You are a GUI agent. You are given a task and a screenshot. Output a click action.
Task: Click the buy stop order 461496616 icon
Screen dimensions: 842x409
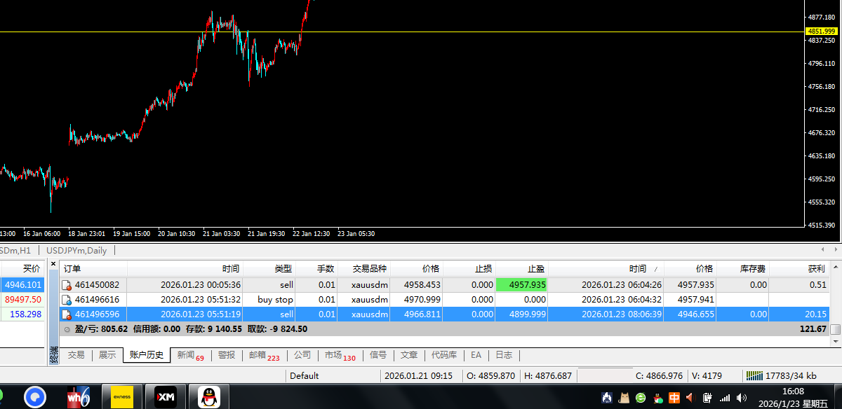67,300
